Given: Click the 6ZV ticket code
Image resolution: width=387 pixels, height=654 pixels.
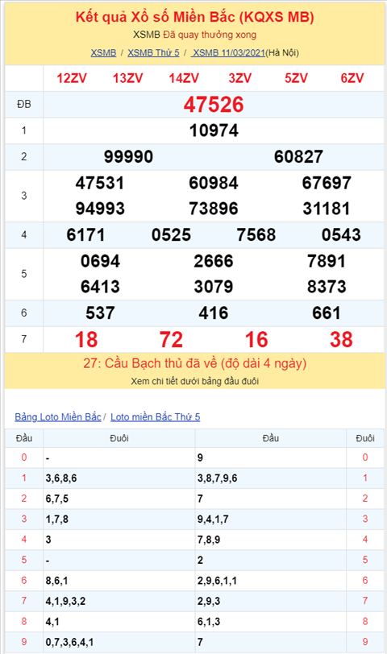Looking at the screenshot, I should [352, 78].
